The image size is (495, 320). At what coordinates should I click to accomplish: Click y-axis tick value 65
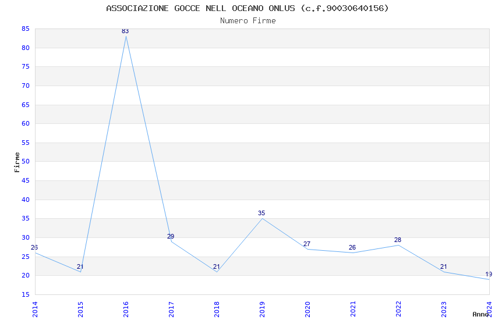click(26, 105)
